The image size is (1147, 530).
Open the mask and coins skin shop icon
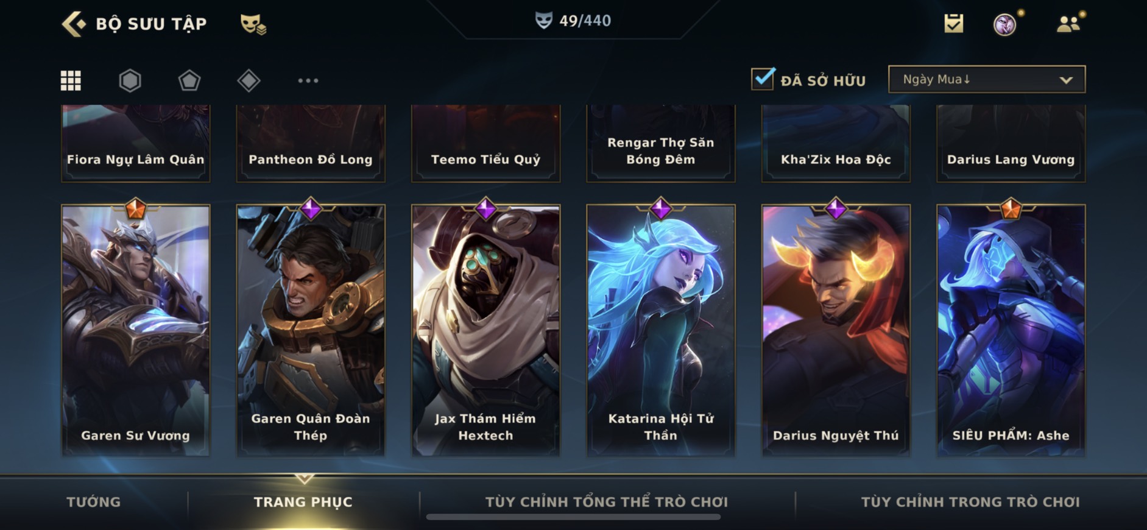[x=253, y=24]
